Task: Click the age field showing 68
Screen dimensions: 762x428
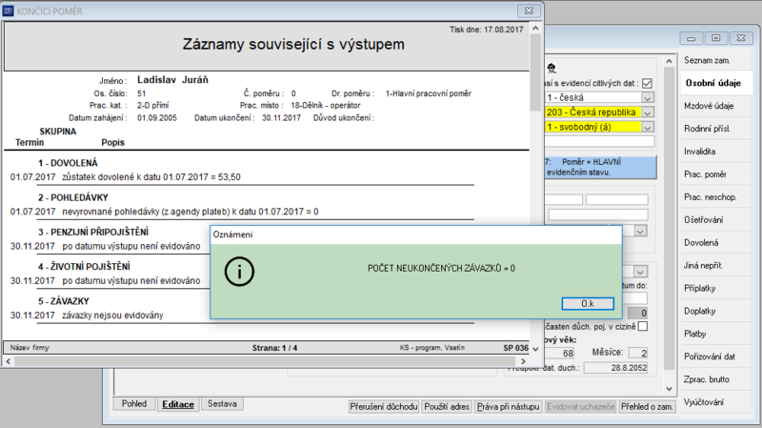Action: coord(559,353)
